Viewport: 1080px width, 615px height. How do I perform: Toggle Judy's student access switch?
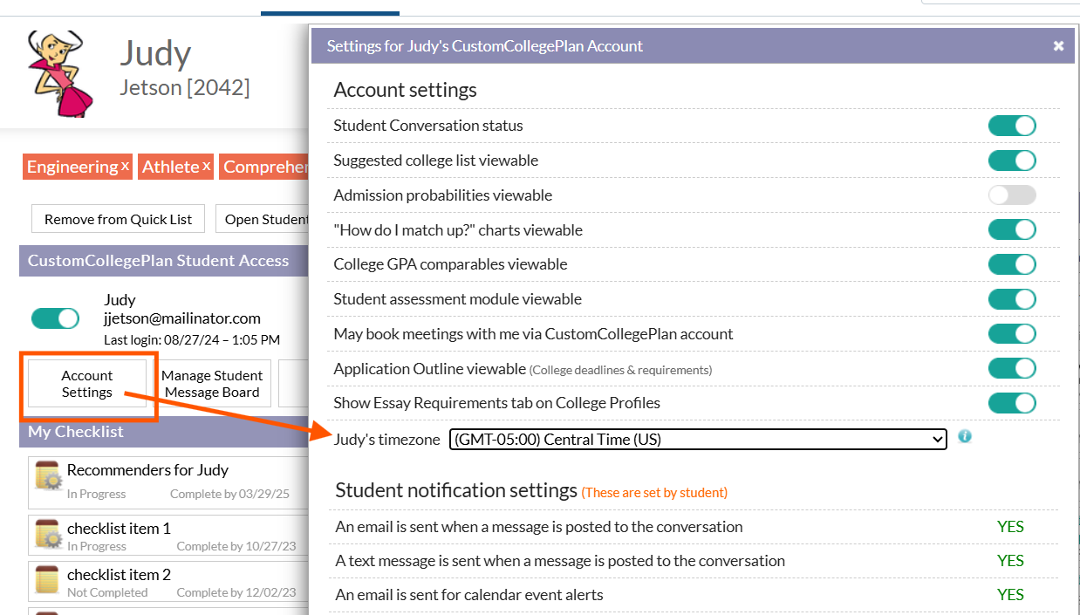click(x=55, y=318)
